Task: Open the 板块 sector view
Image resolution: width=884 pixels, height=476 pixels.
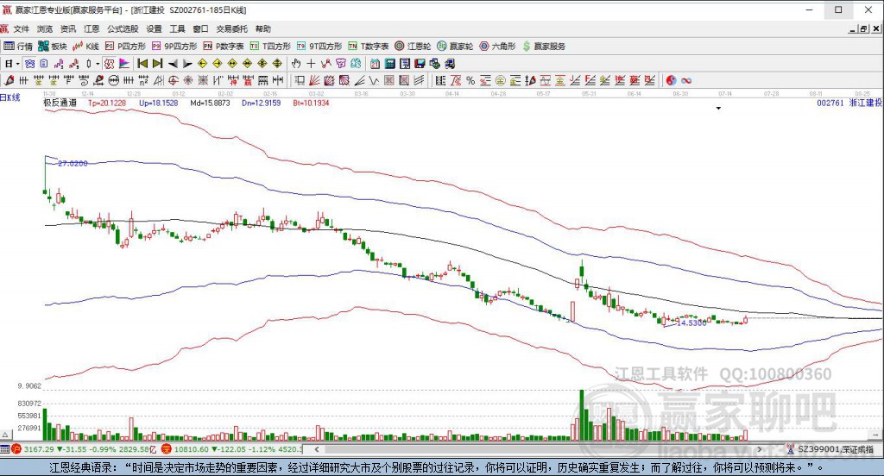Action: 53,47
